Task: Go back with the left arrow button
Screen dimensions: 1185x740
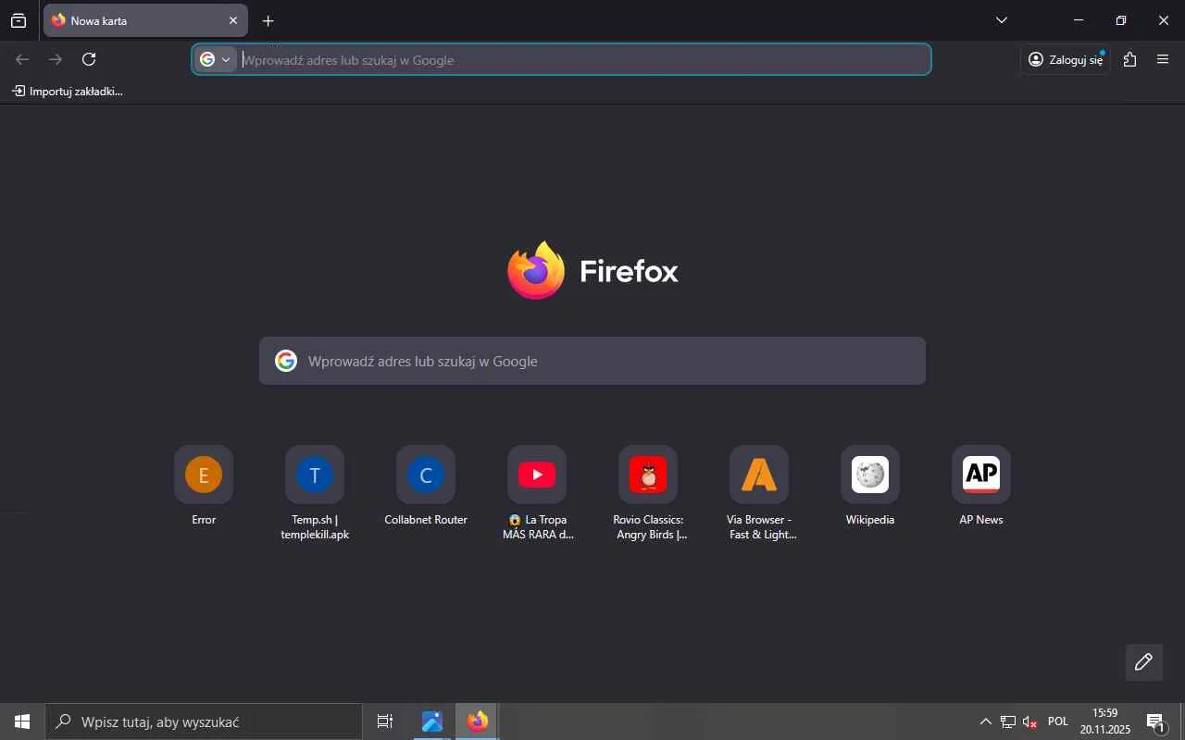Action: coord(22,59)
